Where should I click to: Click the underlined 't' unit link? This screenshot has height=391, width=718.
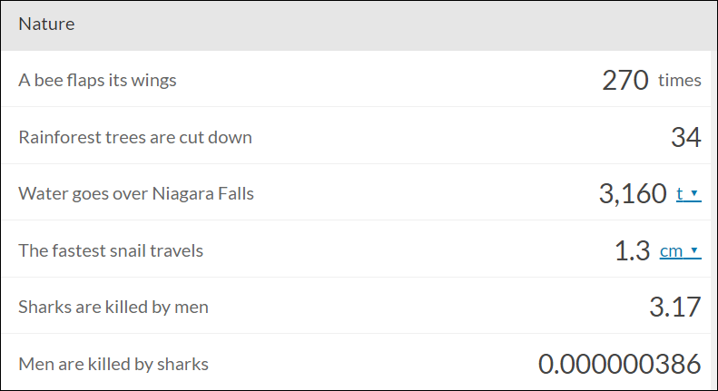point(680,193)
